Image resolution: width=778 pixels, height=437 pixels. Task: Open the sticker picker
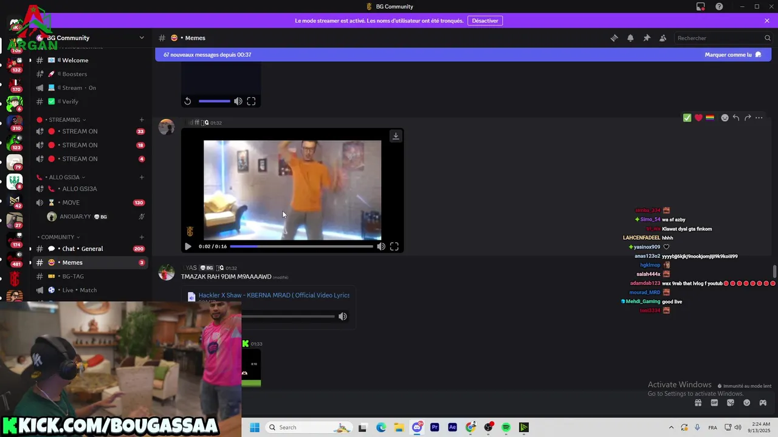(731, 402)
